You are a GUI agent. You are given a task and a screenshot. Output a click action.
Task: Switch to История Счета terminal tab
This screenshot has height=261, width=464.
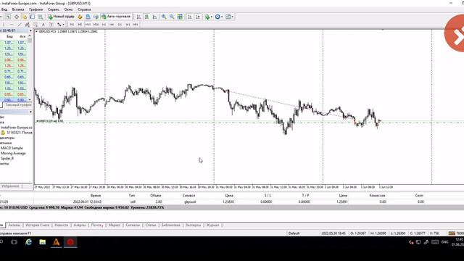37,225
